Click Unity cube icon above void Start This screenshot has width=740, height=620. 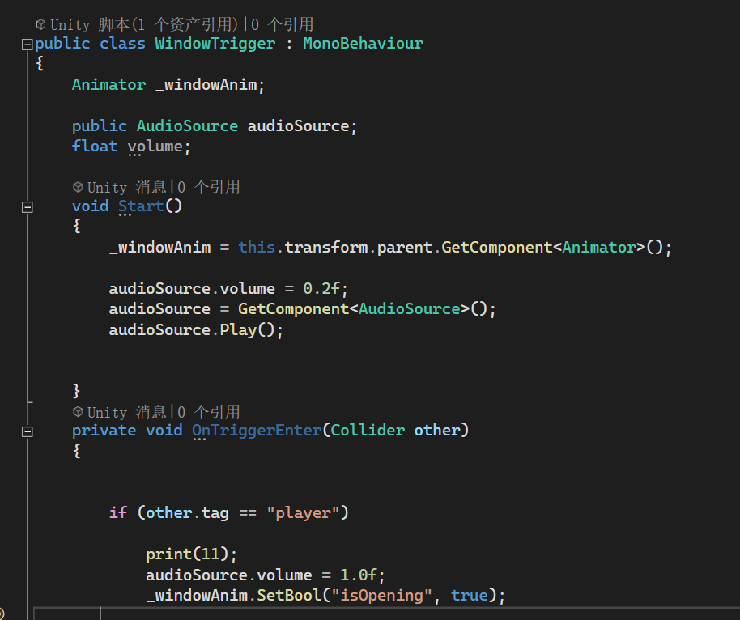(78, 187)
